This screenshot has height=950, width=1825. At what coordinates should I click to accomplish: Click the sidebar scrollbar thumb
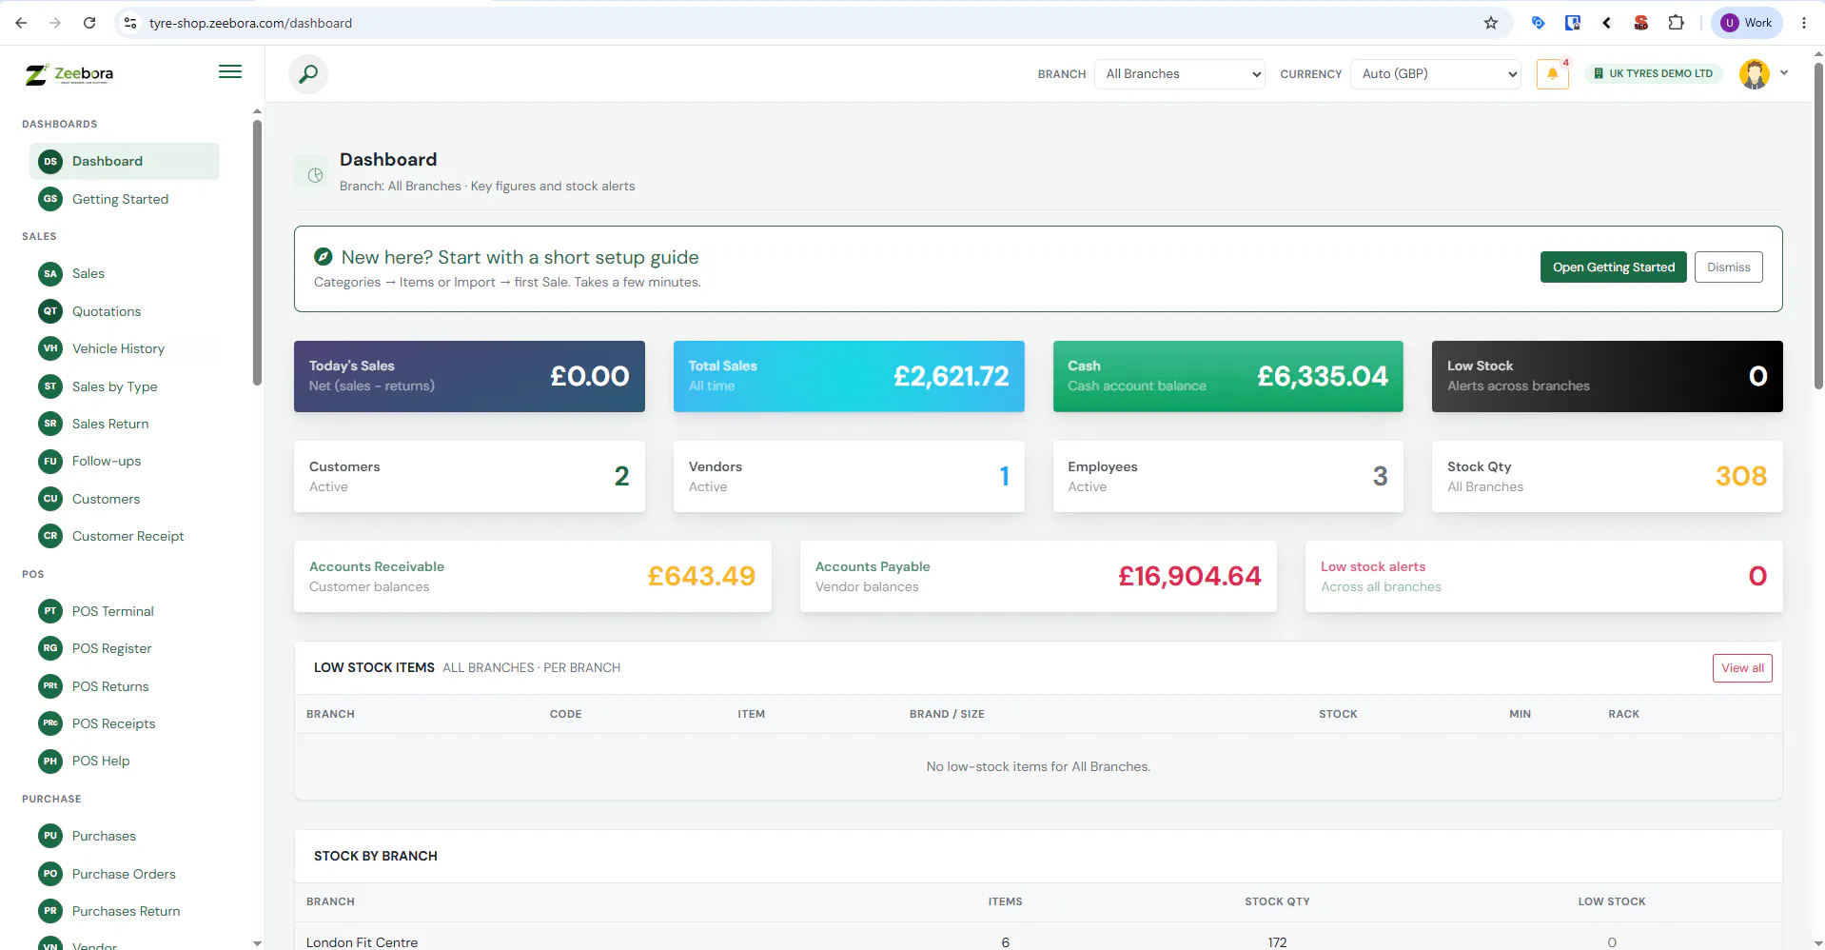pos(257,252)
